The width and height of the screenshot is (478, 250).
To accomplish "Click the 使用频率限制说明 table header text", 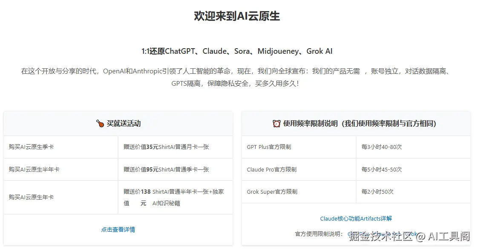I will 360,124.
